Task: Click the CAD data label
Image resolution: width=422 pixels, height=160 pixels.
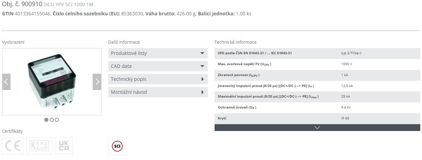Action: coord(121,66)
